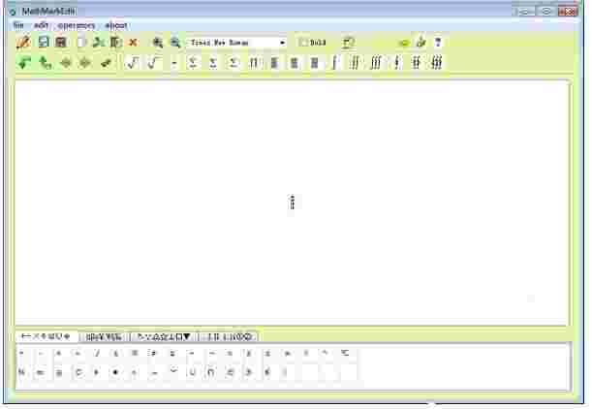Insert a single integral
The height and width of the screenshot is (409, 592).
point(334,62)
